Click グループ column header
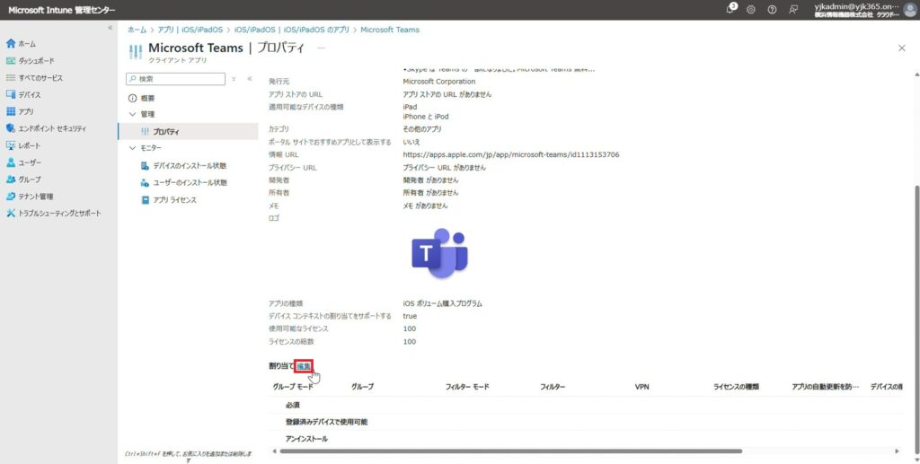920x464 pixels. [362, 387]
